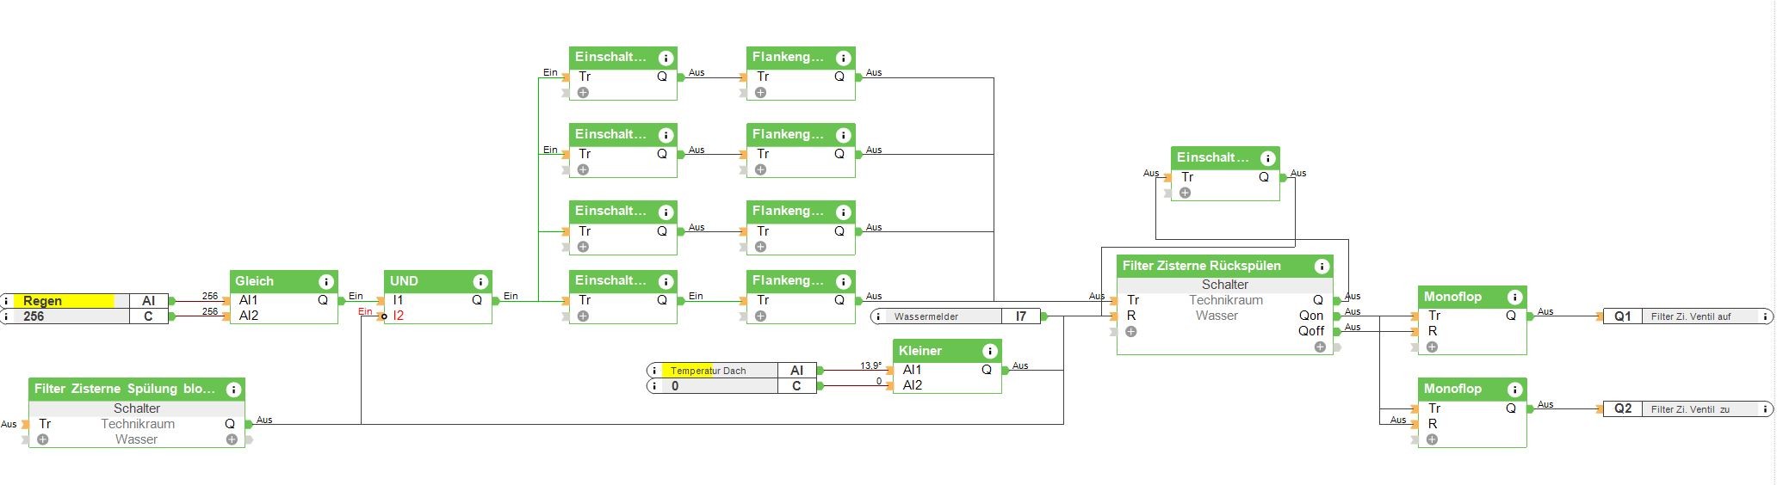Click Qoff output of Rückspülen block
Viewport: 1777px width, 485px height.
1311,331
